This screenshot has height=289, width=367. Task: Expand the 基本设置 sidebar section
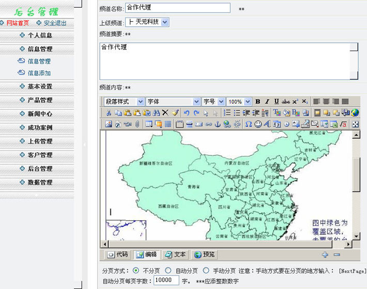[x=37, y=87]
